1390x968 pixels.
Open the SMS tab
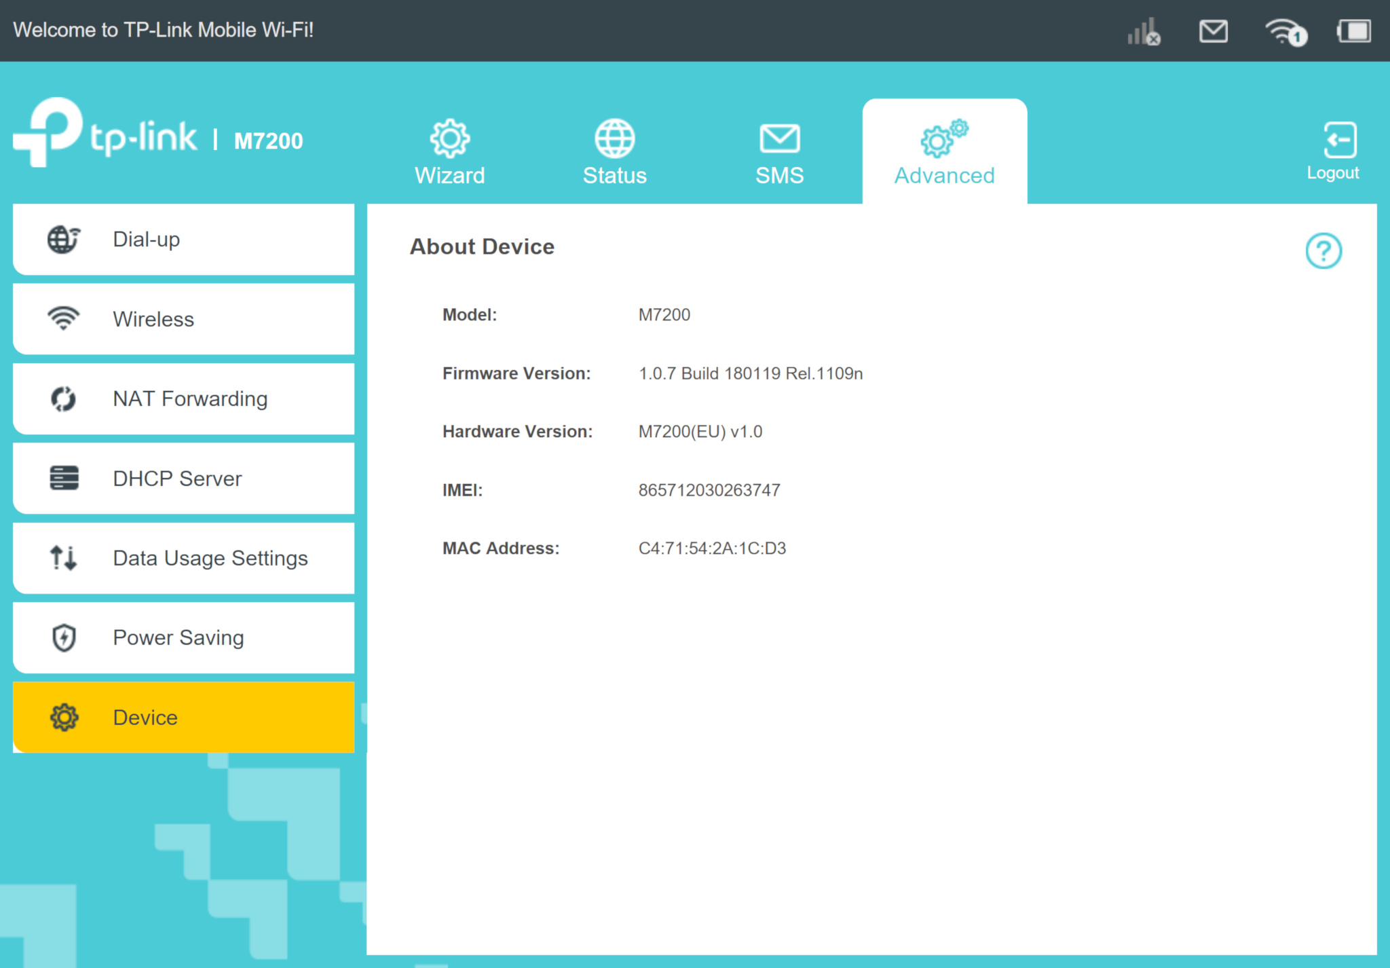pyautogui.click(x=779, y=152)
